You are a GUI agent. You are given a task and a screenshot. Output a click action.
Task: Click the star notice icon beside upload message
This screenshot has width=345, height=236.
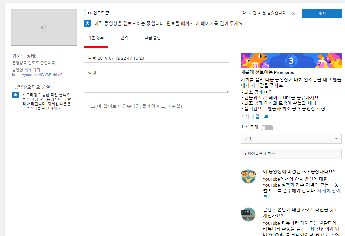click(x=87, y=23)
